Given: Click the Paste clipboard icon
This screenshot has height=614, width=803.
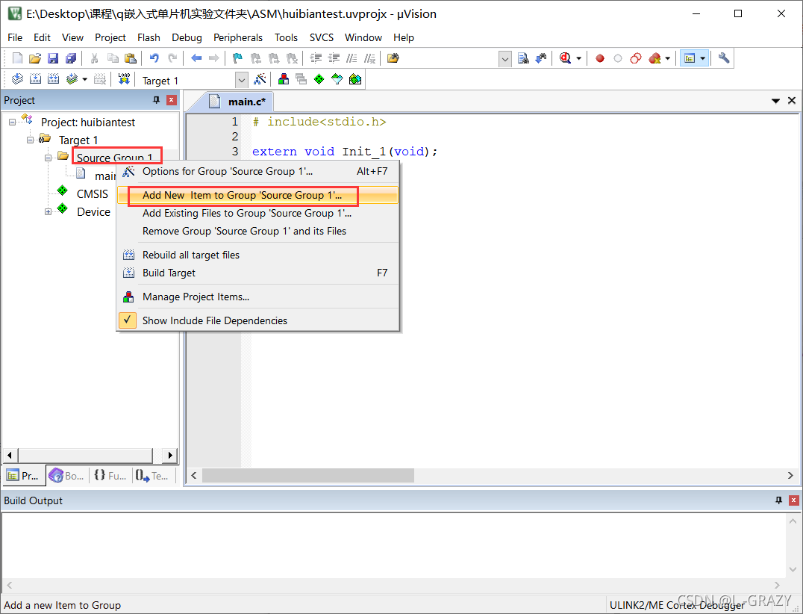Looking at the screenshot, I should tap(131, 58).
